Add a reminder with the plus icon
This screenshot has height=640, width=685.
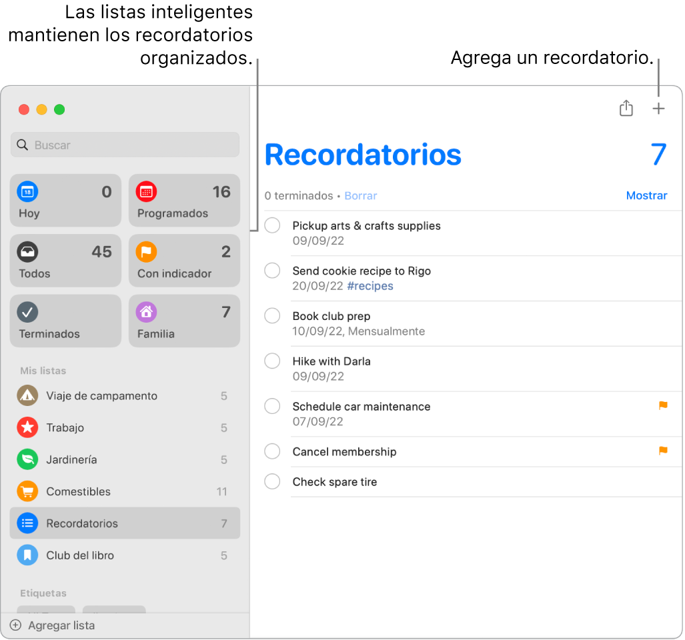coord(658,108)
